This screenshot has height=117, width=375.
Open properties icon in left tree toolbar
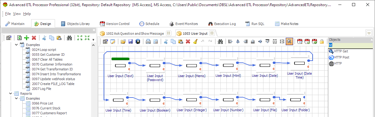point(9,38)
